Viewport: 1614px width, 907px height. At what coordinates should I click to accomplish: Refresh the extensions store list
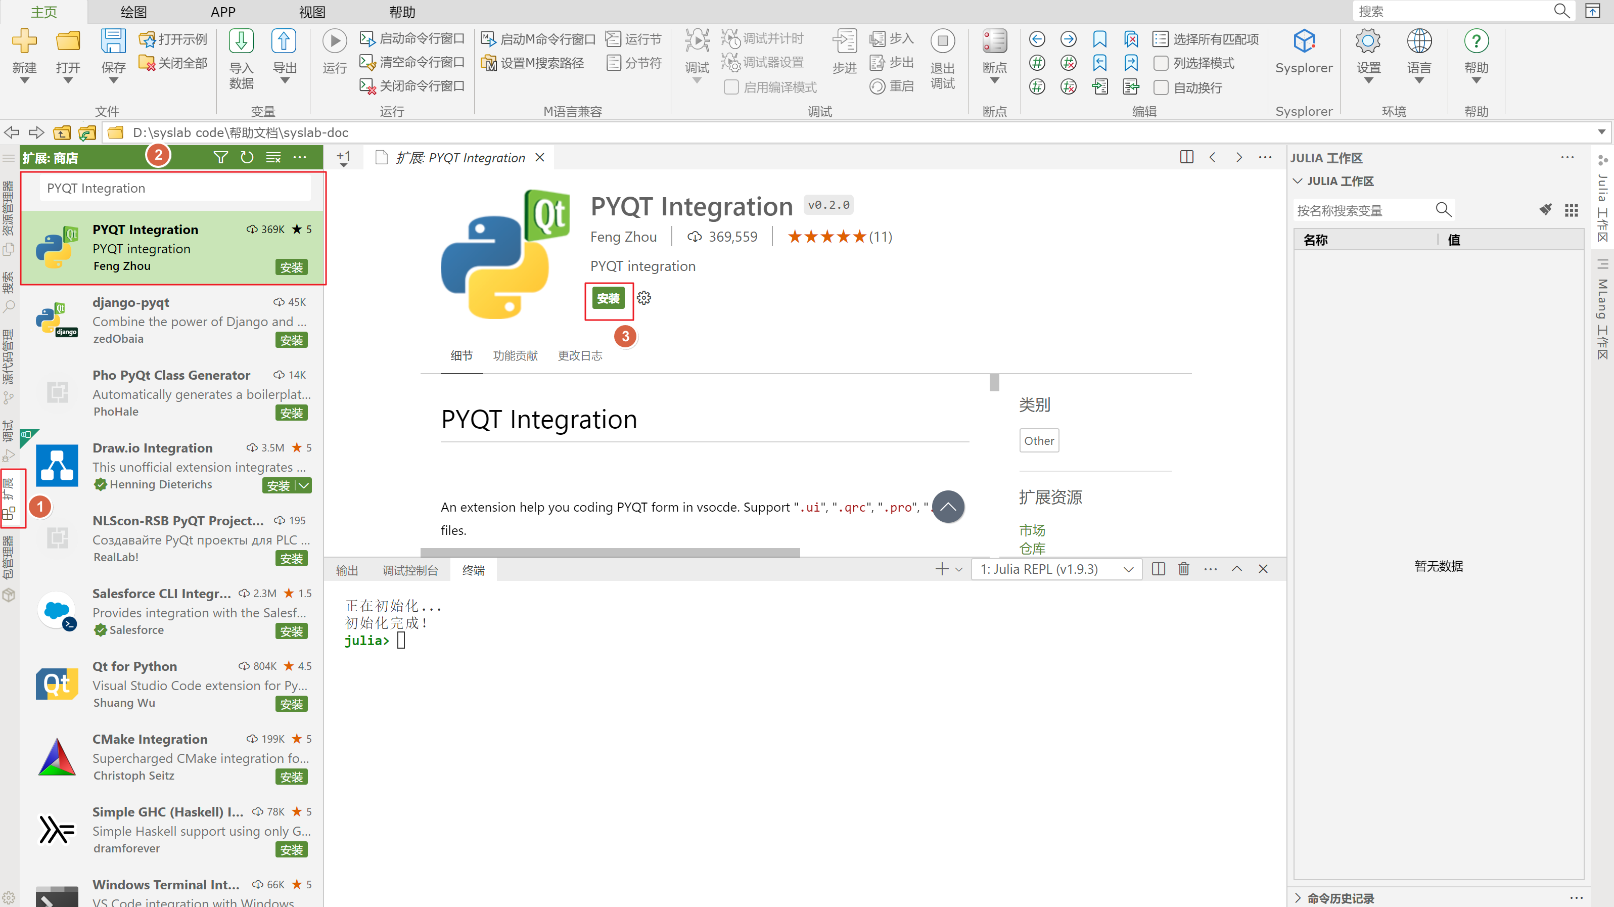coord(247,157)
